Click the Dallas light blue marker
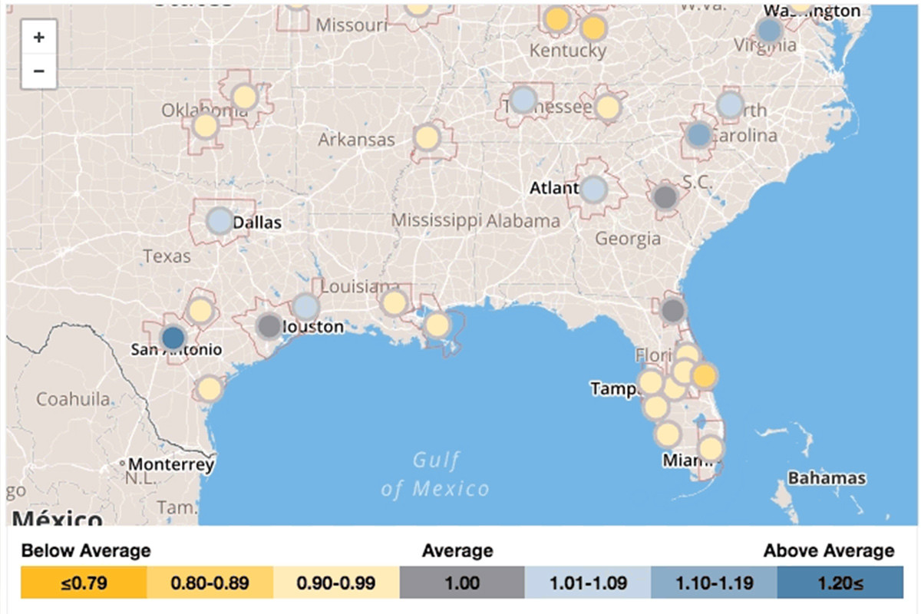 pos(220,221)
